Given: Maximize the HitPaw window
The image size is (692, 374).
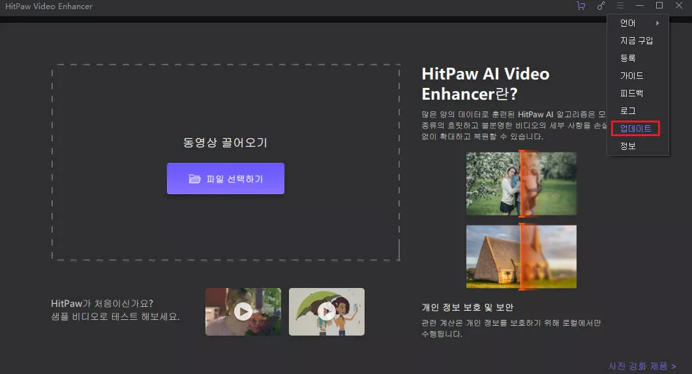Looking at the screenshot, I should pyautogui.click(x=659, y=5).
